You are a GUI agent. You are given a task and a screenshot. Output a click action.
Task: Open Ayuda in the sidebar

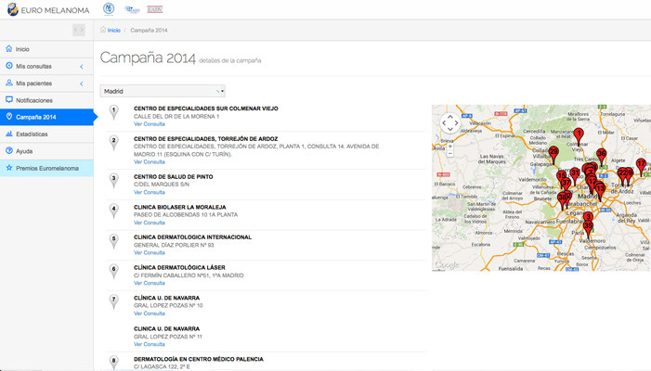(46, 151)
